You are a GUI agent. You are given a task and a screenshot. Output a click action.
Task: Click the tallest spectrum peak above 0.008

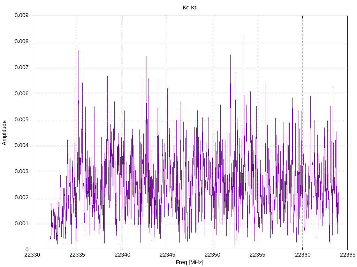[x=244, y=36]
